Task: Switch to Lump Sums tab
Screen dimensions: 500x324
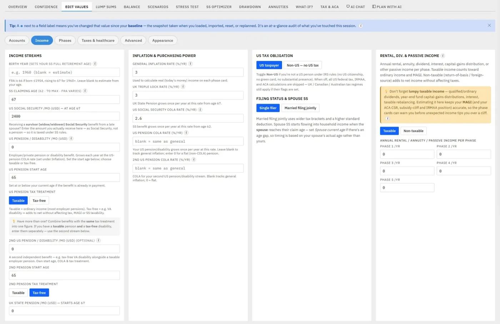Action: (106, 7)
